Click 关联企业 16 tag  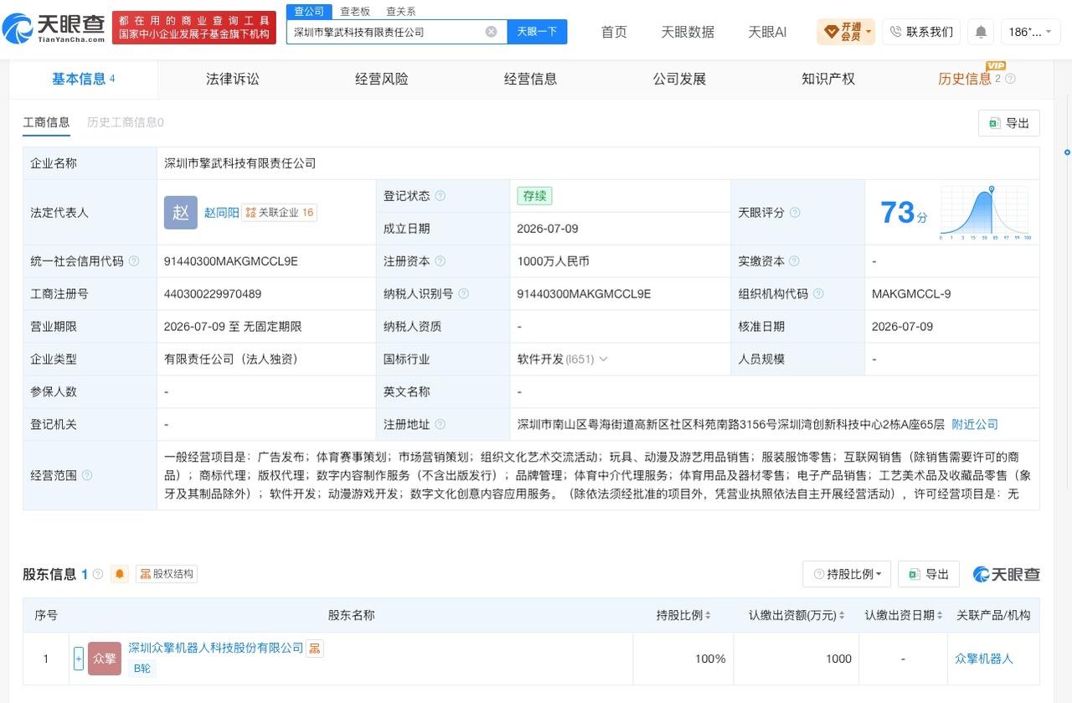280,213
